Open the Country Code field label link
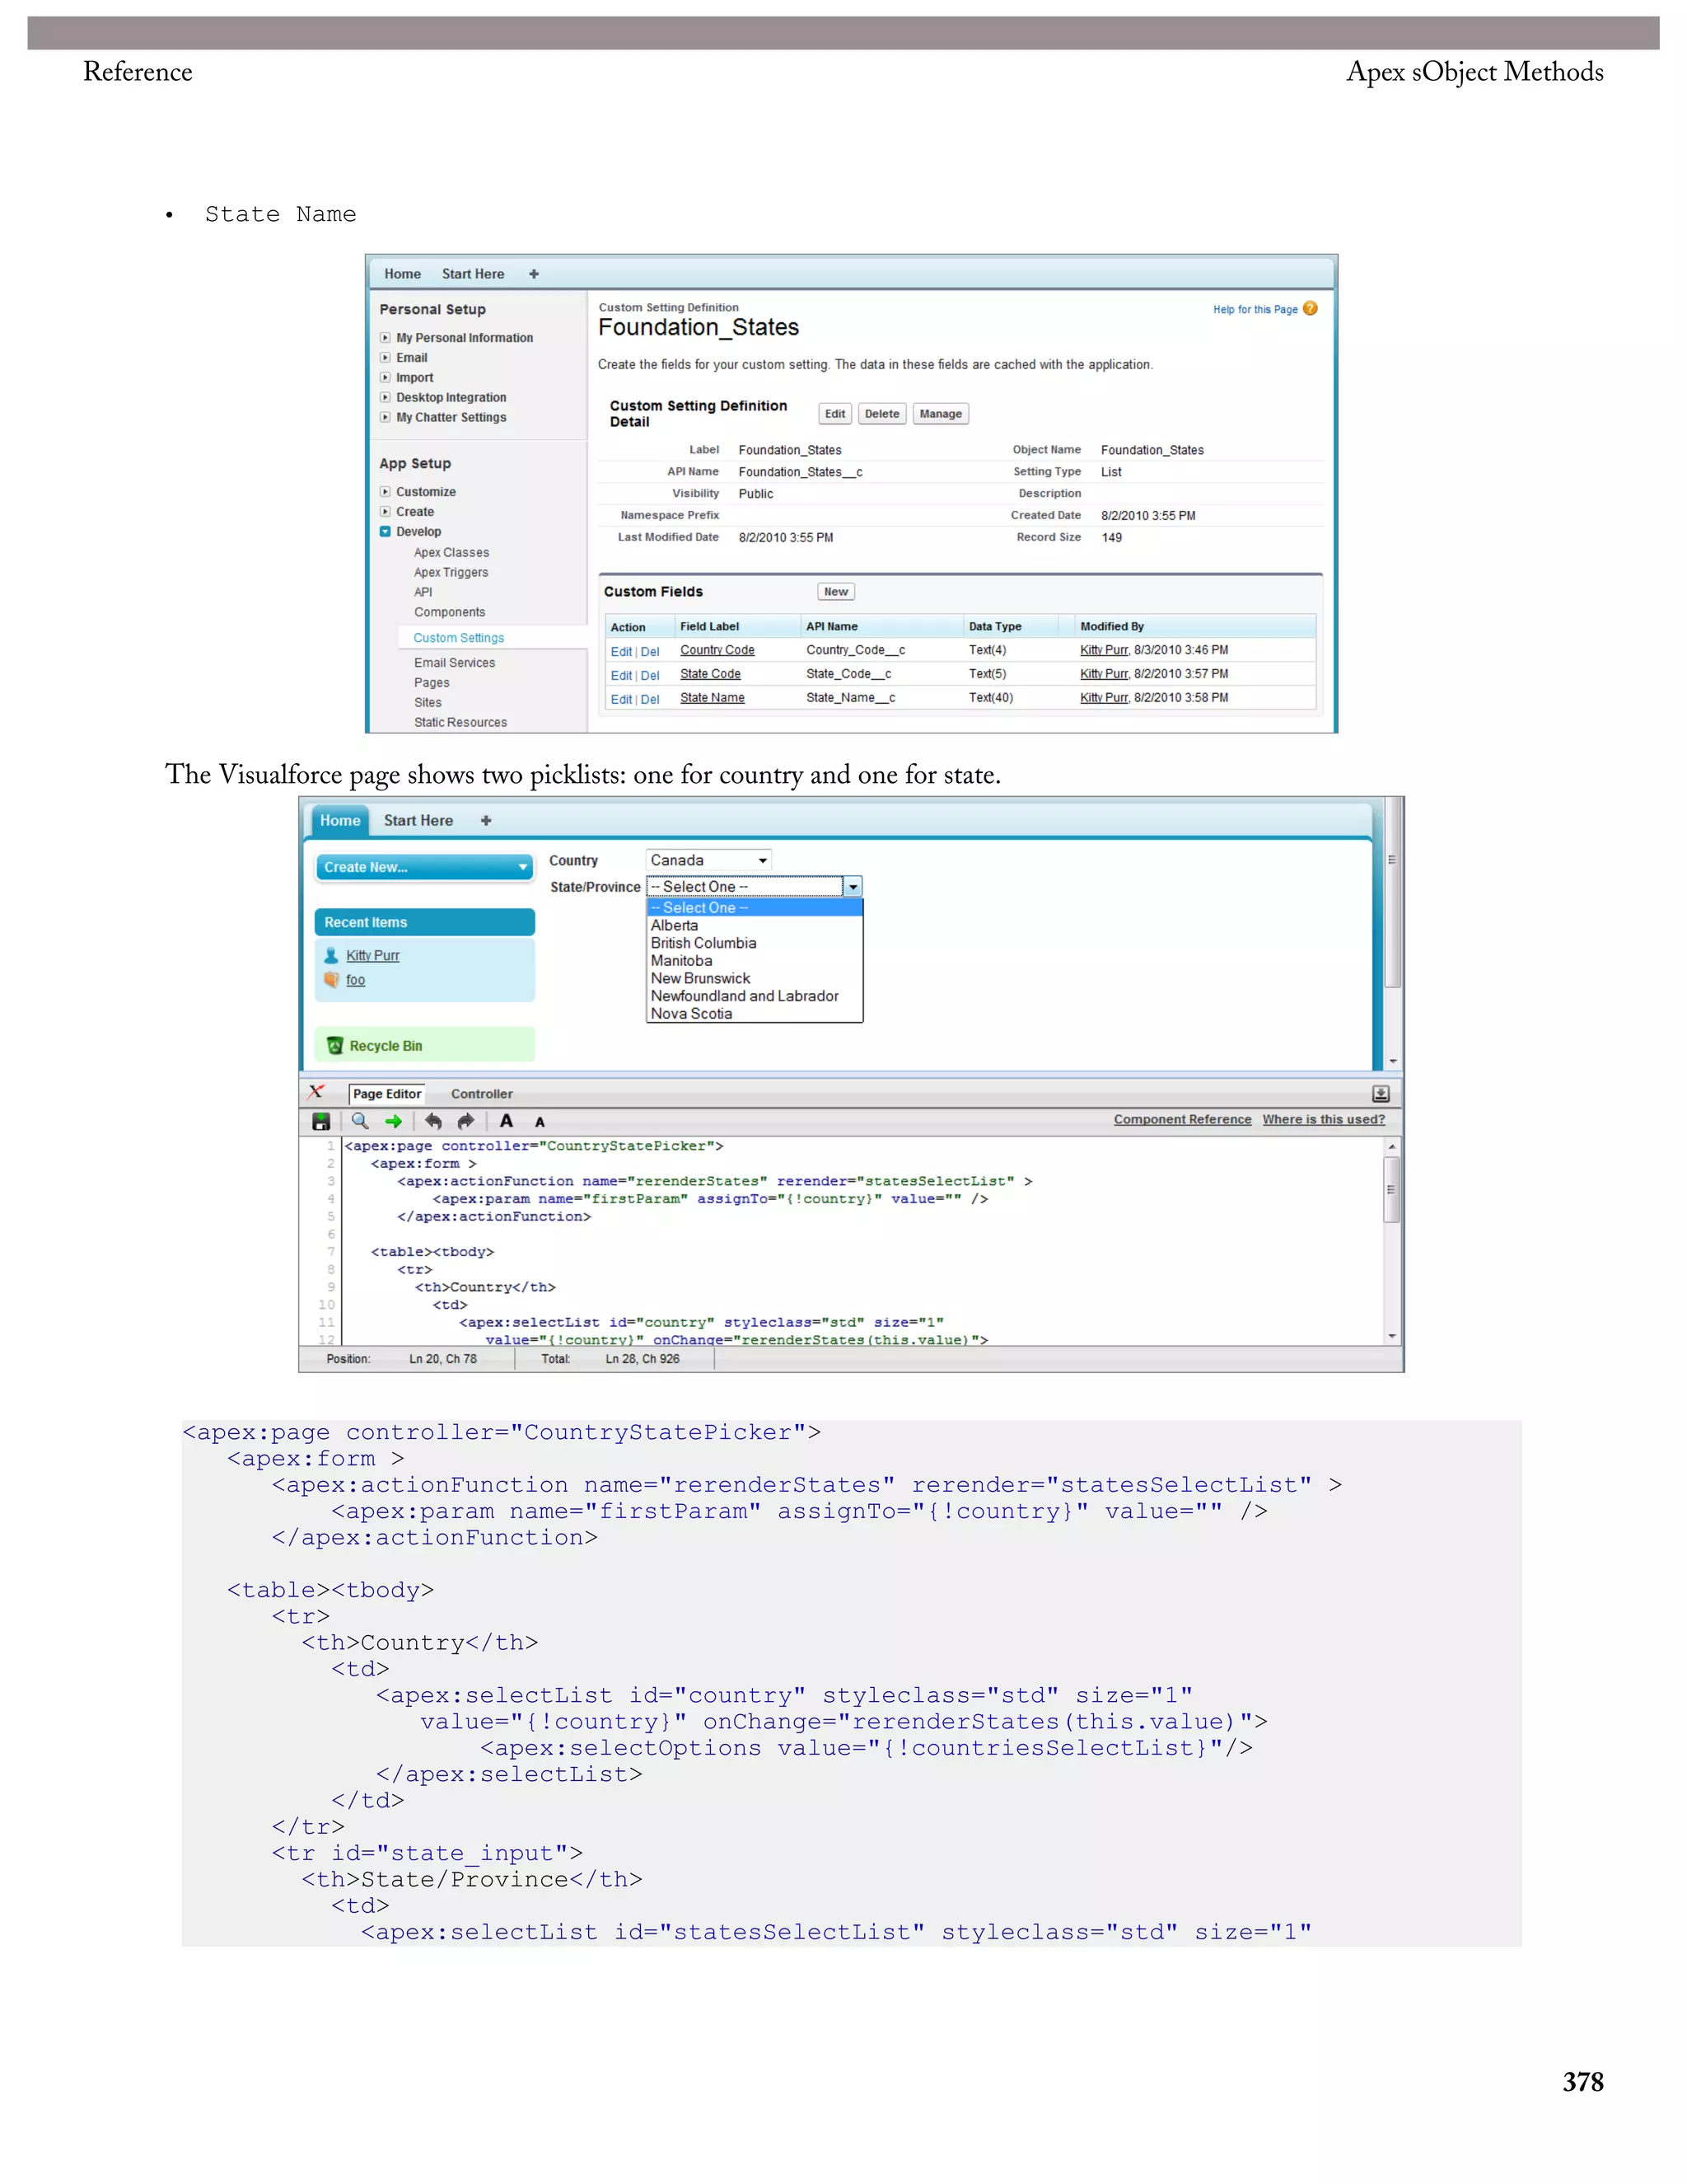This screenshot has height=2184, width=1687. click(717, 650)
